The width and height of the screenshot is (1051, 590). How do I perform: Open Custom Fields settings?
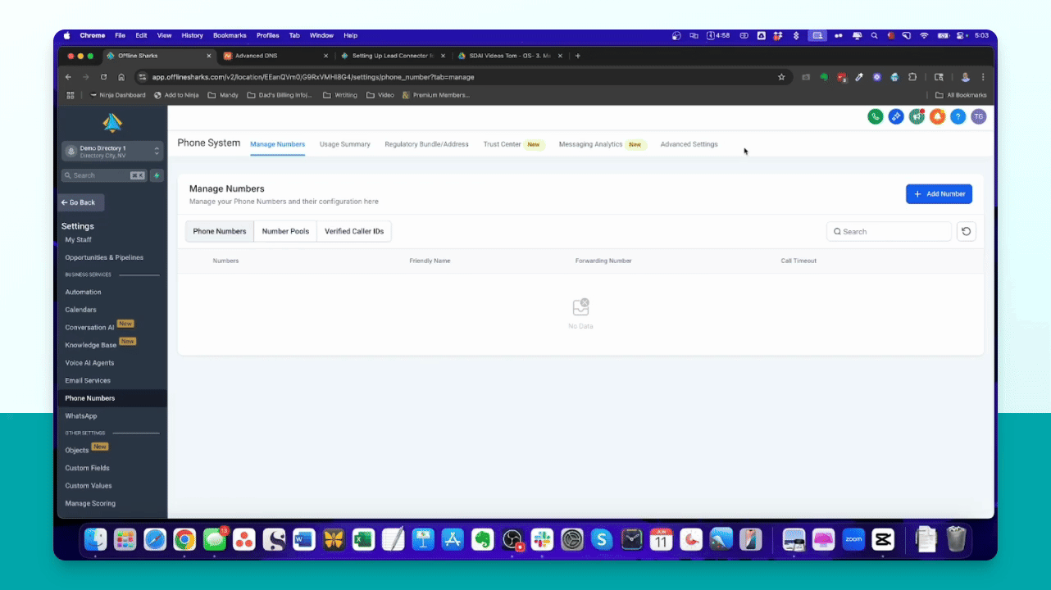(x=87, y=468)
